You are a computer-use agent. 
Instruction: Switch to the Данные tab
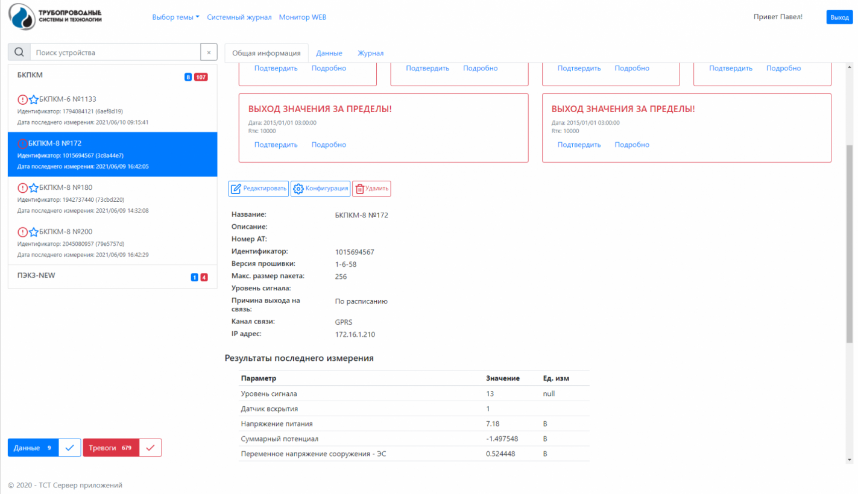(x=329, y=53)
